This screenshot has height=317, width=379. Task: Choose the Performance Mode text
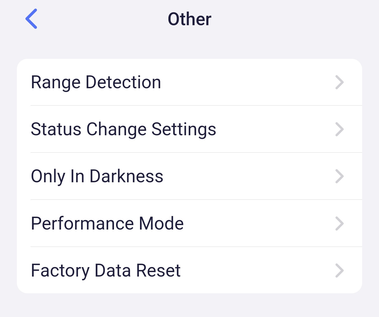click(x=107, y=224)
